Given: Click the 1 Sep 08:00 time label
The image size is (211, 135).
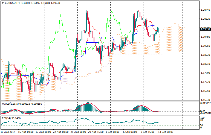Looking at the screenshot, I should coord(112,132).
